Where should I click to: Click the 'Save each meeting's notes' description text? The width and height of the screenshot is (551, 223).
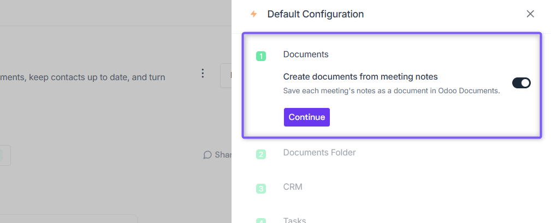click(392, 91)
